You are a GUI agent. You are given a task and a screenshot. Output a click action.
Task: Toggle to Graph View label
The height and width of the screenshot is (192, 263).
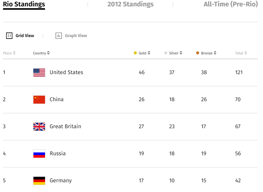point(76,36)
